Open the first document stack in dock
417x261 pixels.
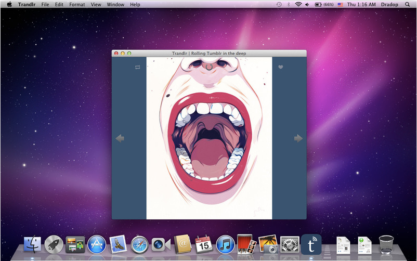(343, 245)
